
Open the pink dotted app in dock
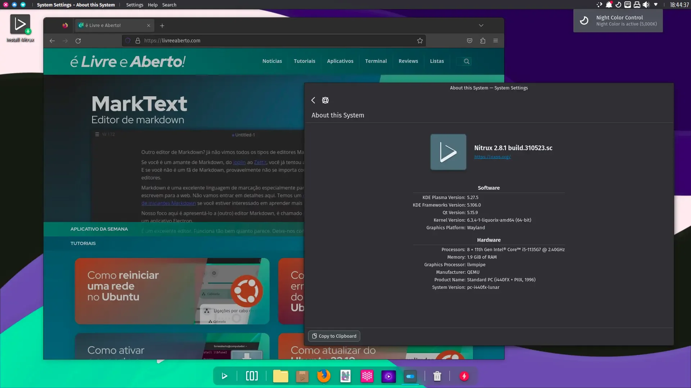click(x=367, y=376)
